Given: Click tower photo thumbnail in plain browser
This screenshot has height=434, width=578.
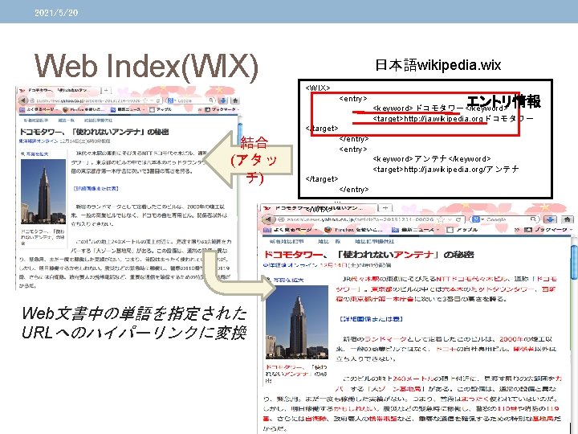Looking at the screenshot, I should pyautogui.click(x=43, y=191).
